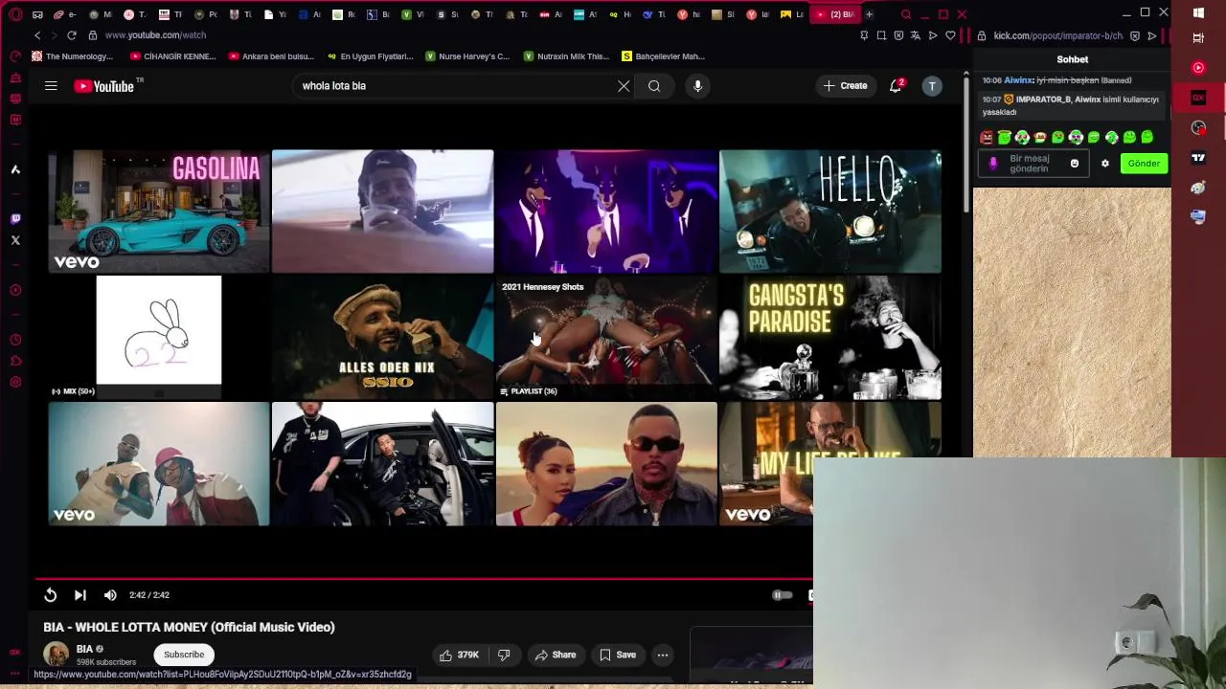Subscribe to the BIA channel
Image resolution: width=1226 pixels, height=689 pixels.
pyautogui.click(x=184, y=655)
